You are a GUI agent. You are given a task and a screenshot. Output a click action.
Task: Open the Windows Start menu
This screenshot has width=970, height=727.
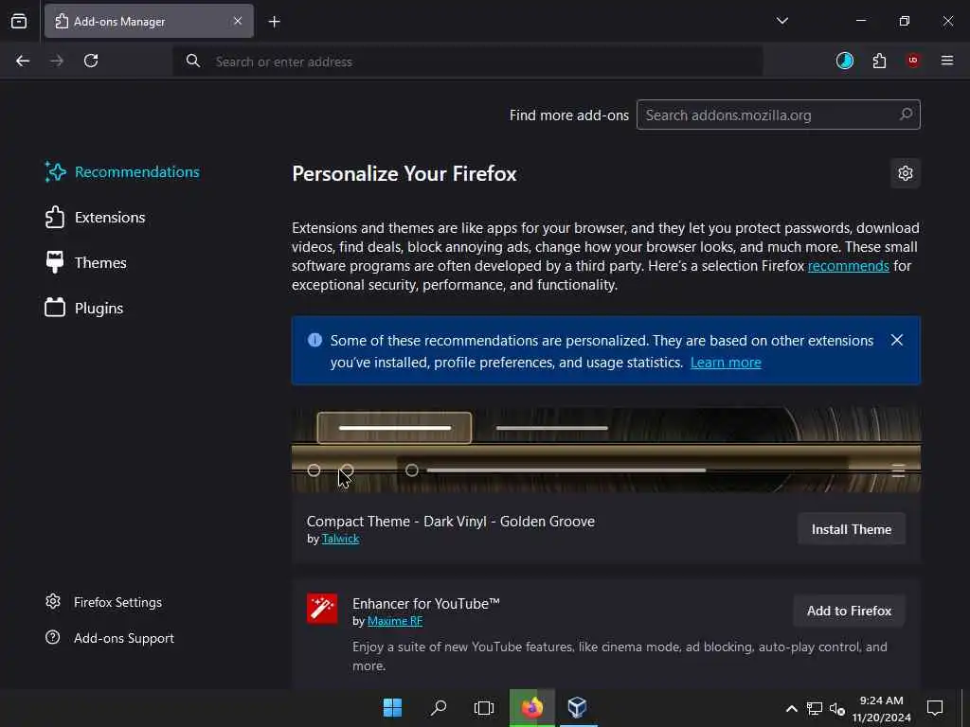392,708
